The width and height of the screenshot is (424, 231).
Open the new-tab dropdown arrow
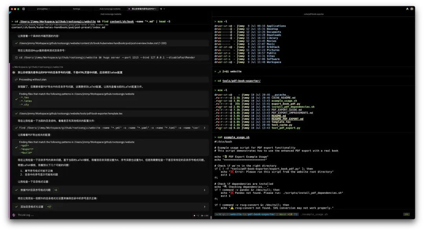(164, 9)
